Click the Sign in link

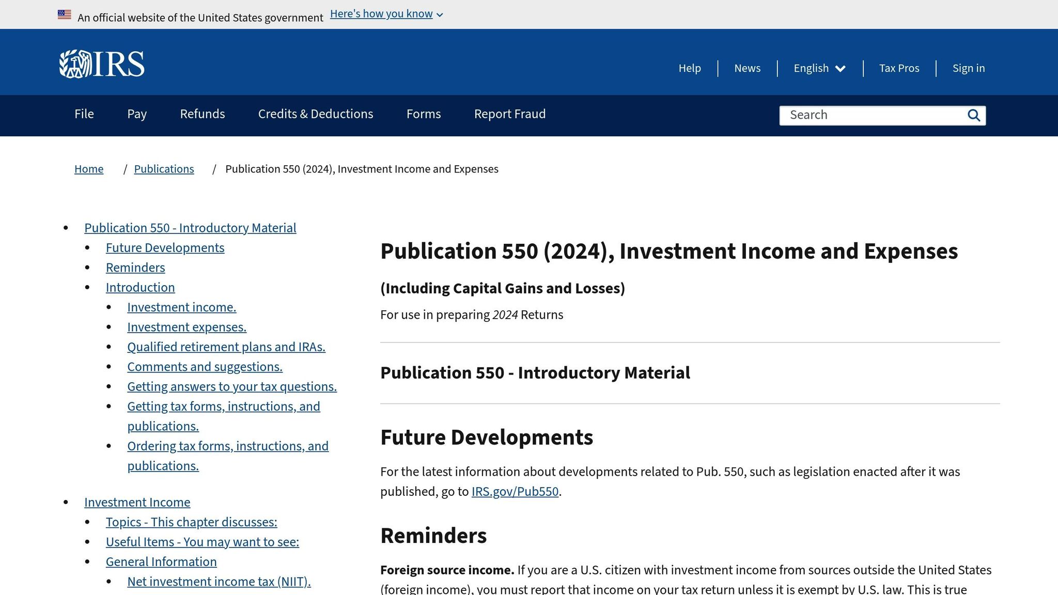[x=968, y=68]
